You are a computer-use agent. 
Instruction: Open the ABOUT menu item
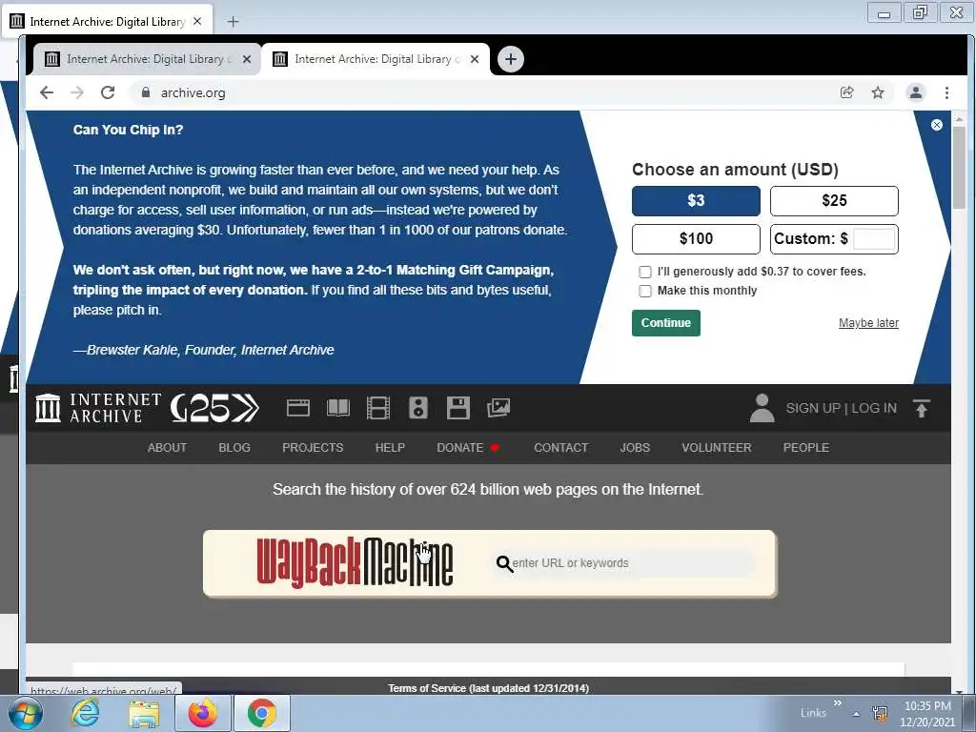coord(167,448)
